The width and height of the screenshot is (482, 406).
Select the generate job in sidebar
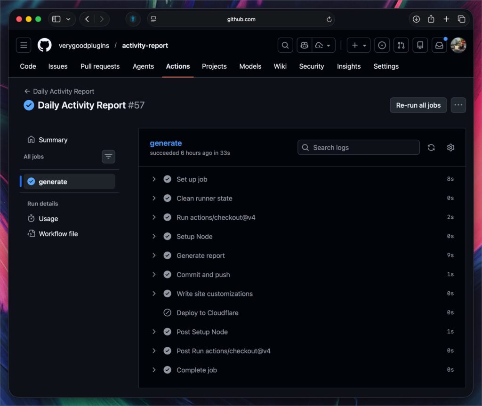[70, 182]
